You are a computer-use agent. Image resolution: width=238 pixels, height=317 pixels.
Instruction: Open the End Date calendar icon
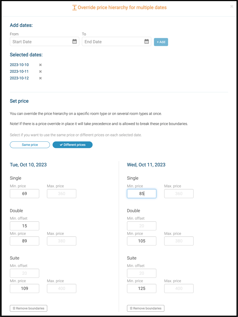[147, 42]
